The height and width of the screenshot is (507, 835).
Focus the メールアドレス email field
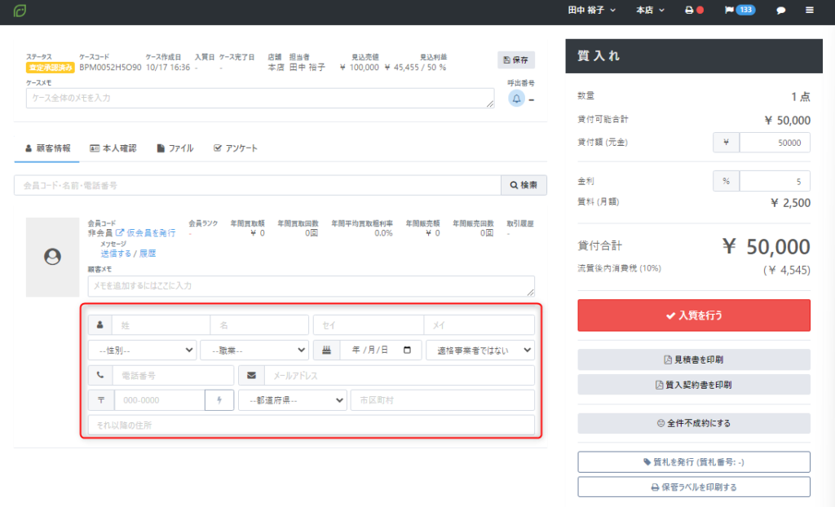pos(400,375)
